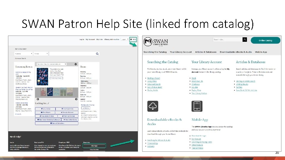Click the Using Filters link

152,81
